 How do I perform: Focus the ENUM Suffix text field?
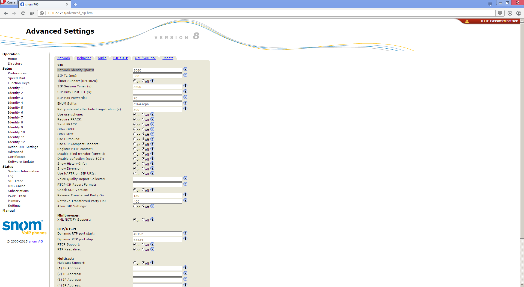coord(158,104)
